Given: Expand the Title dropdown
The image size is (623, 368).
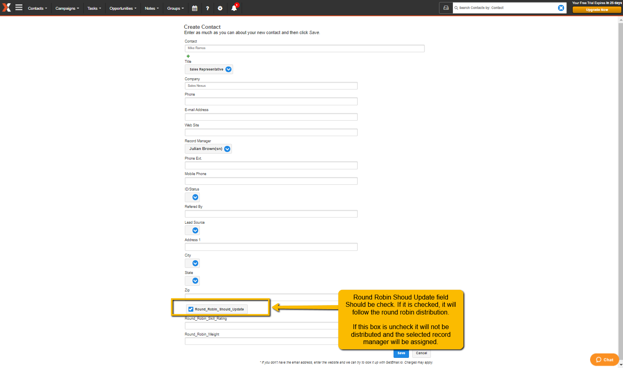Looking at the screenshot, I should [x=228, y=69].
